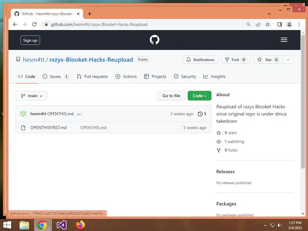Viewport: 308px width, 231px height.
Task: Expand the main branch dropdown
Action: click(31, 96)
